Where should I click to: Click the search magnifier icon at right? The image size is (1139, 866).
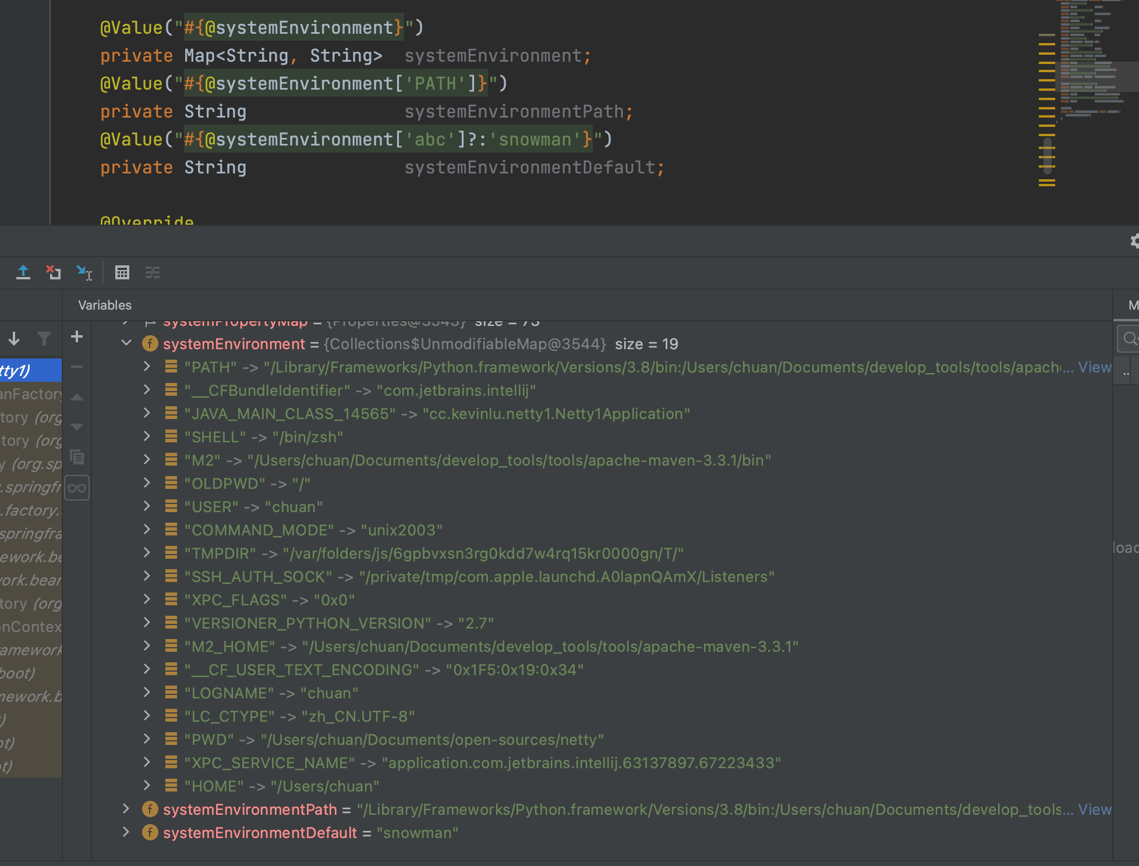(1129, 338)
